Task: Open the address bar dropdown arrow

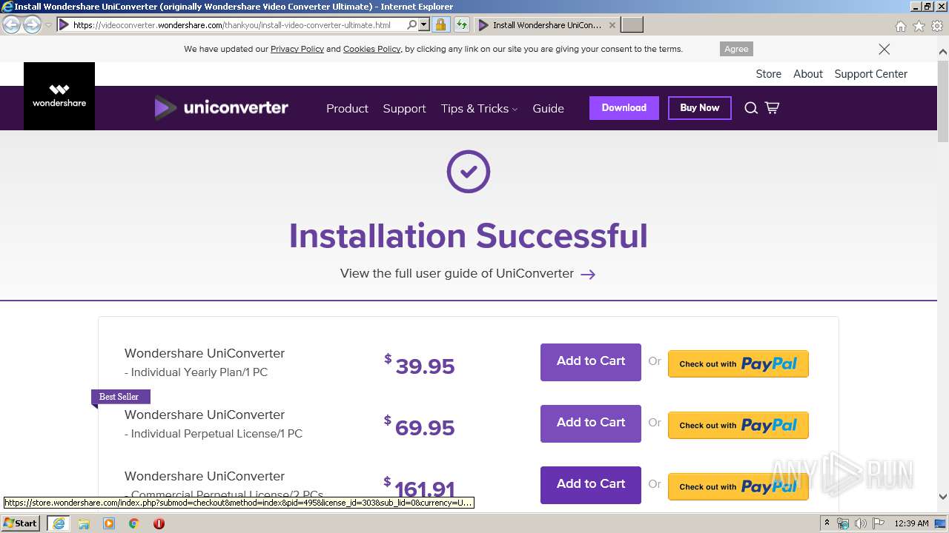Action: click(x=424, y=25)
